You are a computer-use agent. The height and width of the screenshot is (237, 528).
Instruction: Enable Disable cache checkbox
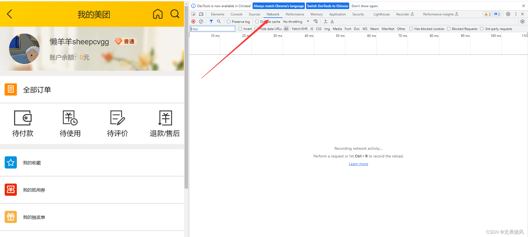[257, 21]
